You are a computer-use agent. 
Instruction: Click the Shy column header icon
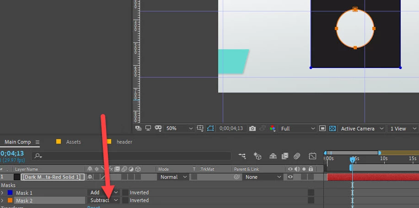tap(90, 169)
